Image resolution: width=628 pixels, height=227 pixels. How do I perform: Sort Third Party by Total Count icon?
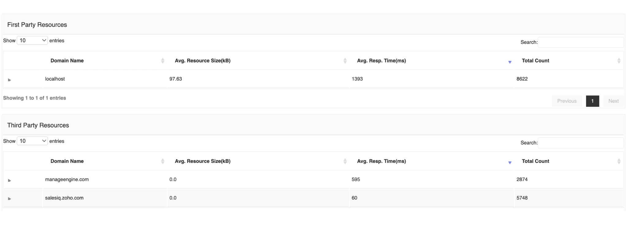619,161
